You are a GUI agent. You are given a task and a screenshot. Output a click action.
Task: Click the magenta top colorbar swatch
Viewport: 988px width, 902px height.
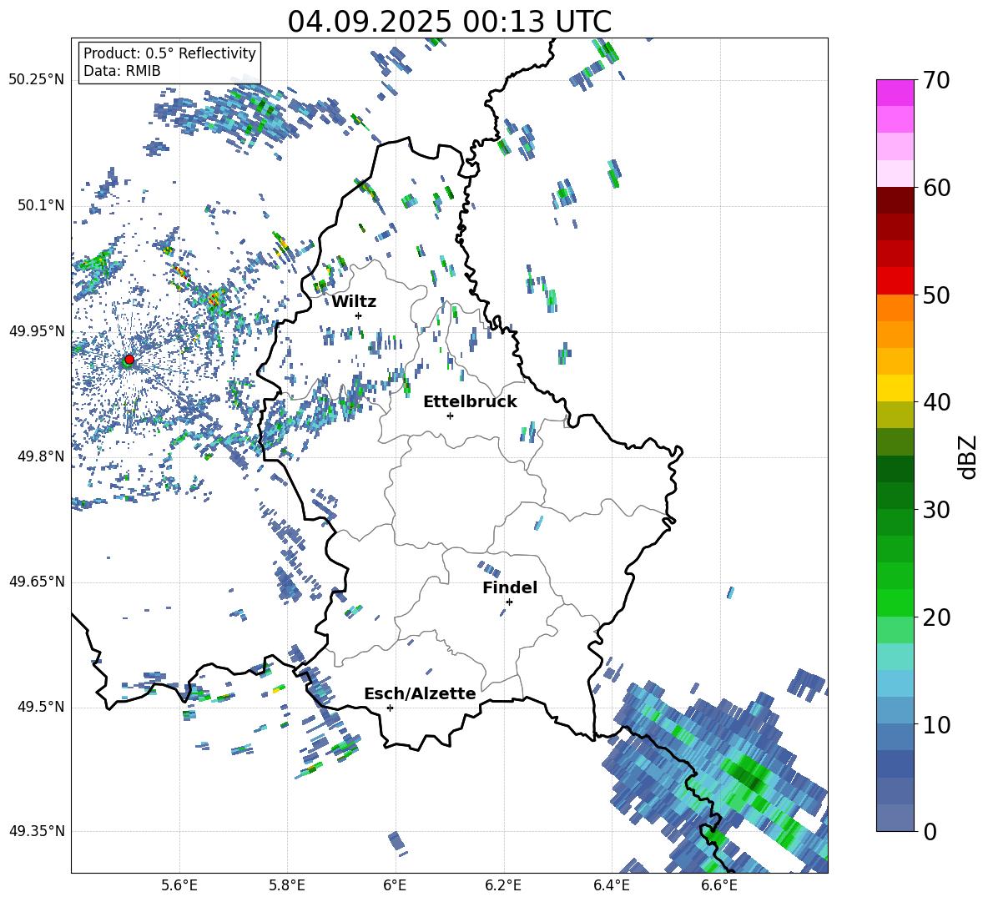pos(895,93)
